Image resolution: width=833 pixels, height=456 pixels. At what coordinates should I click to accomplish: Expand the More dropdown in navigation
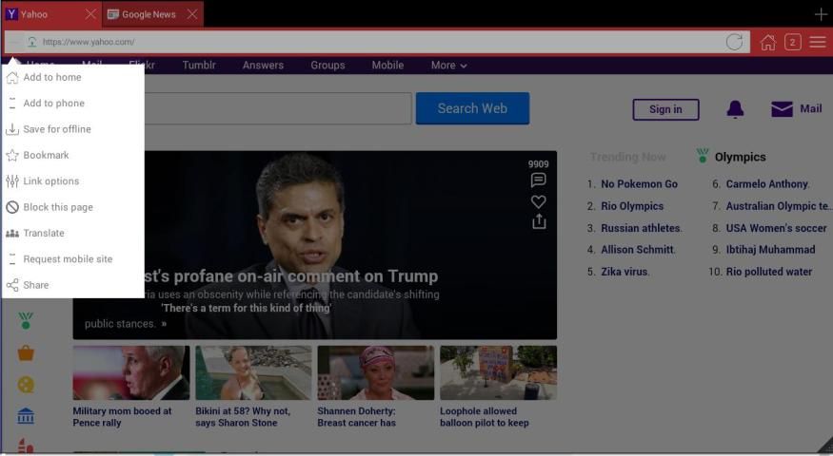[x=448, y=66]
